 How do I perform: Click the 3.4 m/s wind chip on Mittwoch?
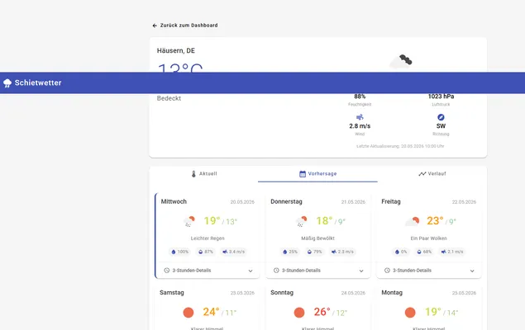point(233,252)
